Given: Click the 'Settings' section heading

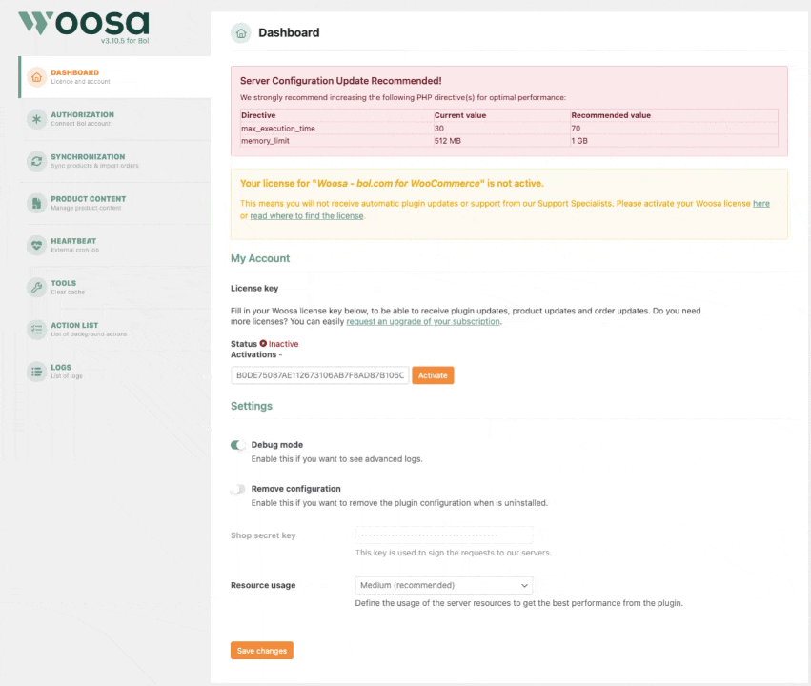Looking at the screenshot, I should (x=252, y=406).
